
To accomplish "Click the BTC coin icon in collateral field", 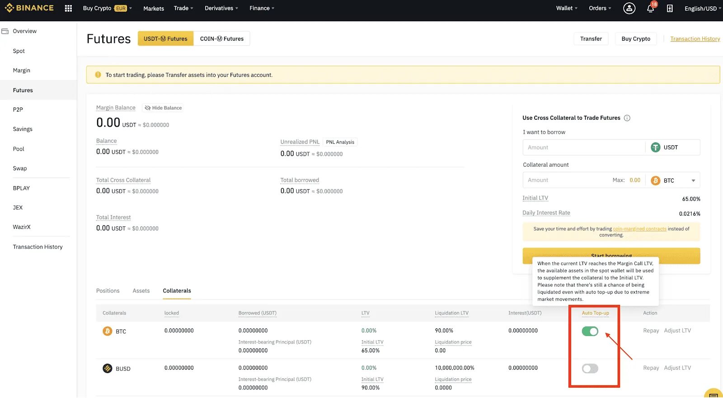I will (x=655, y=180).
